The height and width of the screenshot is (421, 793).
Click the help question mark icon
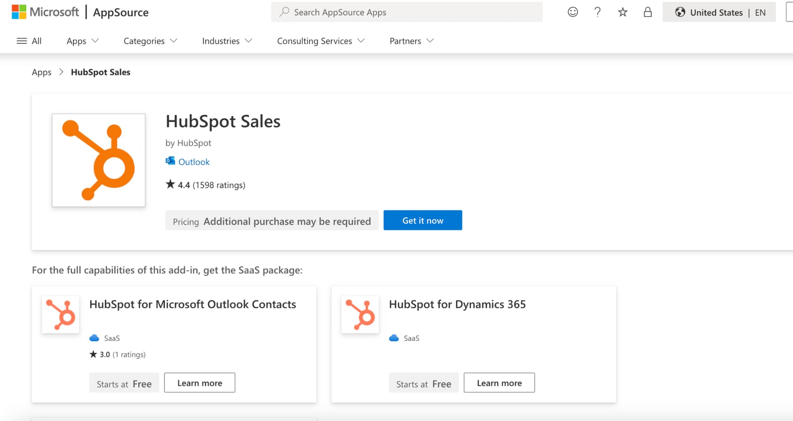pyautogui.click(x=597, y=12)
